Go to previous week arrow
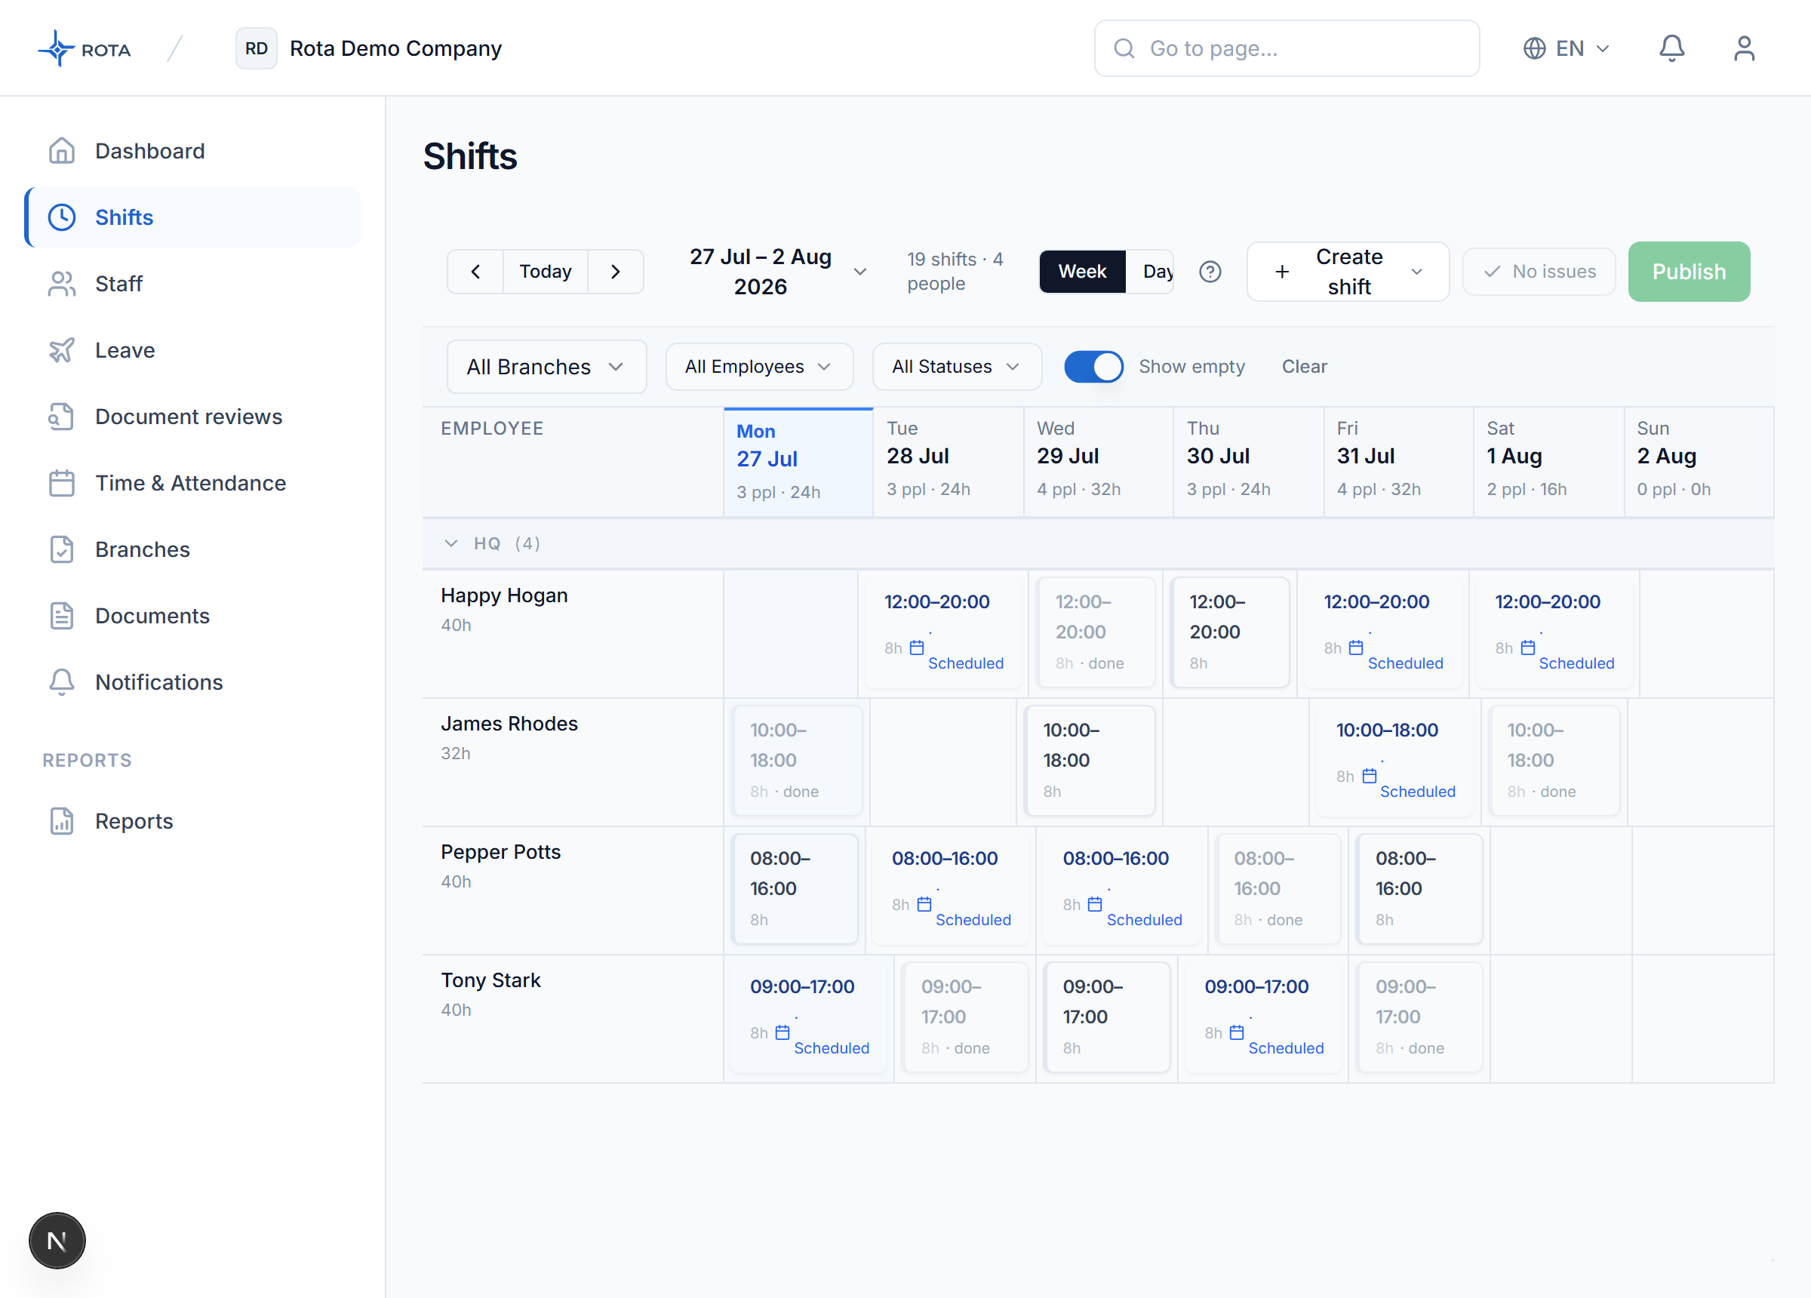Image resolution: width=1811 pixels, height=1298 pixels. [475, 272]
